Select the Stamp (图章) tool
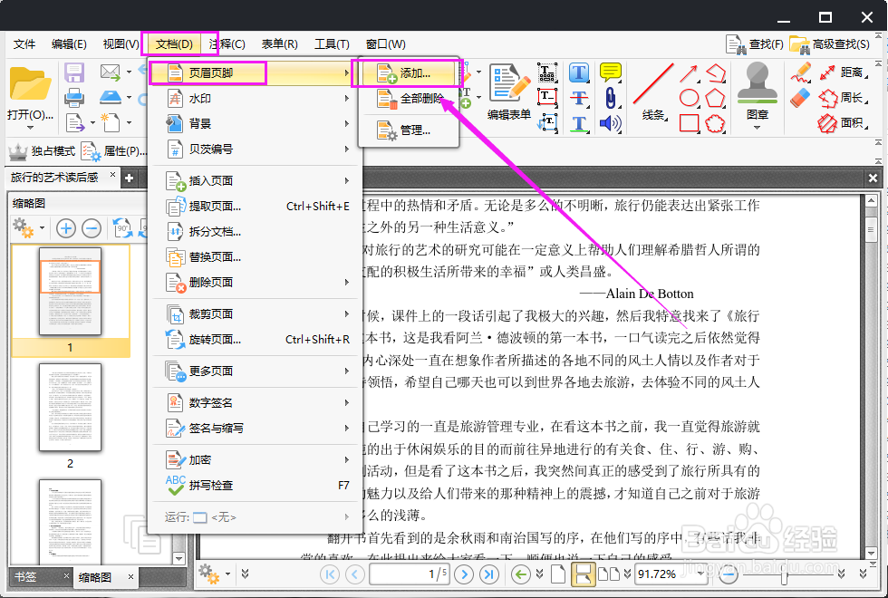 pos(758,83)
